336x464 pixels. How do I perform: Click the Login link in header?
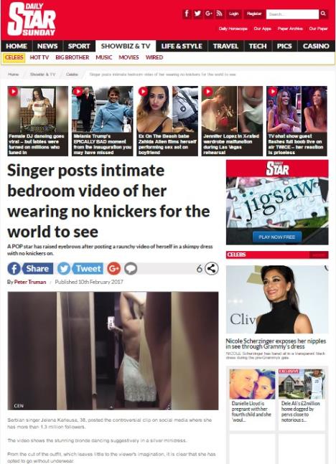(x=234, y=14)
